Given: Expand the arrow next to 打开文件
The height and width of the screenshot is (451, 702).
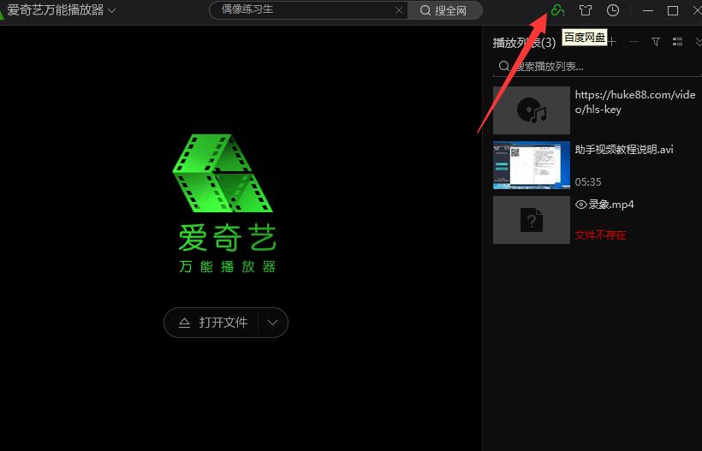Looking at the screenshot, I should (272, 323).
